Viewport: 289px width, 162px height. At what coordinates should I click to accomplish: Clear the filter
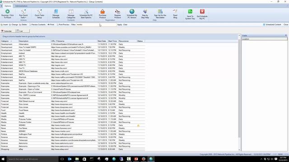coord(125,24)
